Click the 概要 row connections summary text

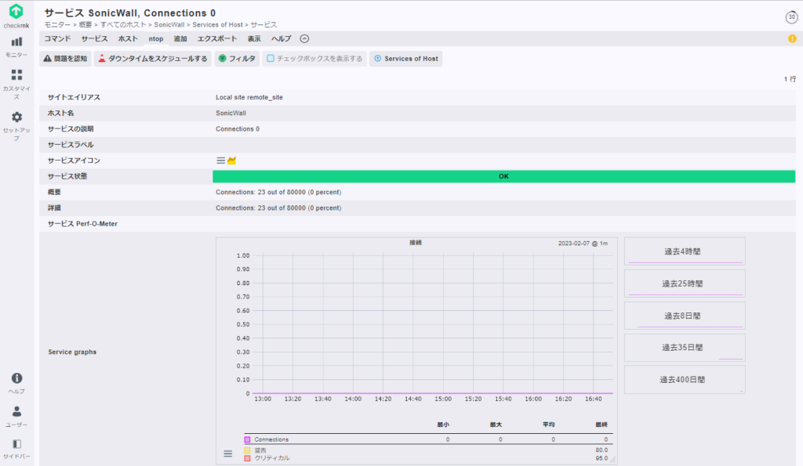click(x=278, y=193)
